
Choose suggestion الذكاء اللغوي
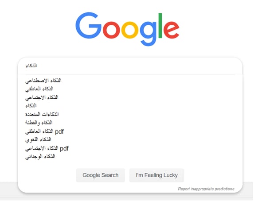[x=38, y=140]
